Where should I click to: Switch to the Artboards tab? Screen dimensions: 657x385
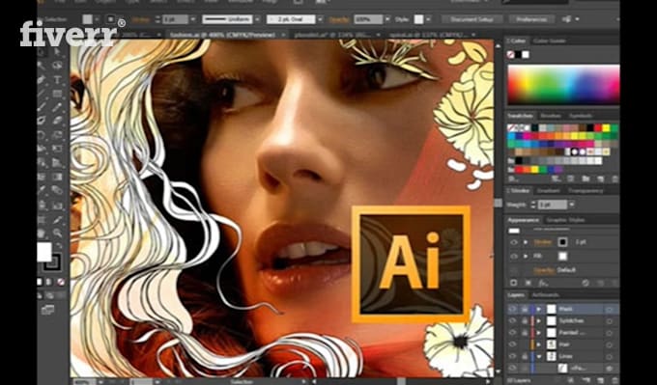(x=546, y=294)
